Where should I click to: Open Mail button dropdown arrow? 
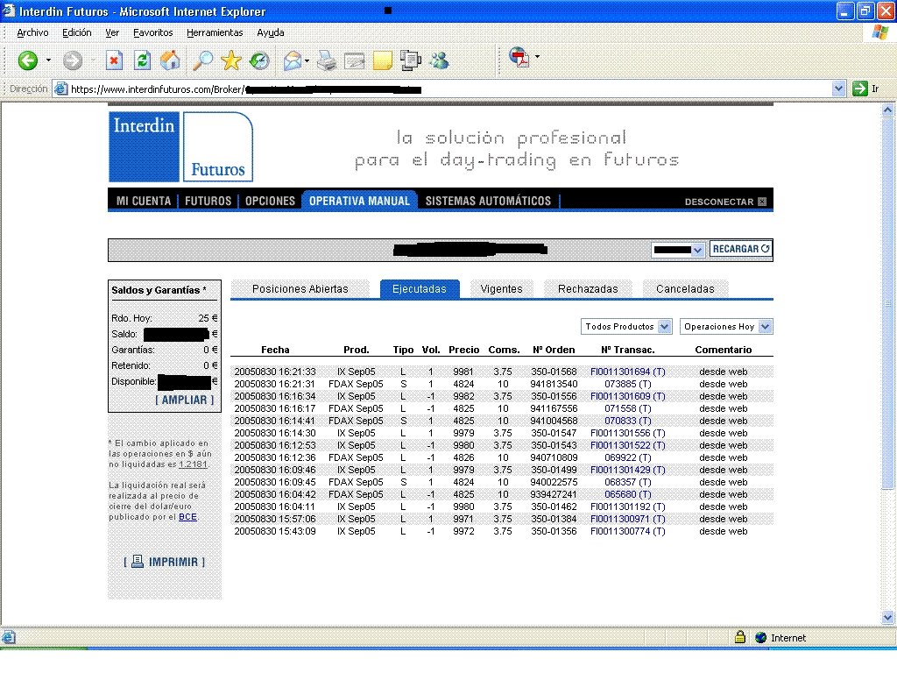[307, 60]
